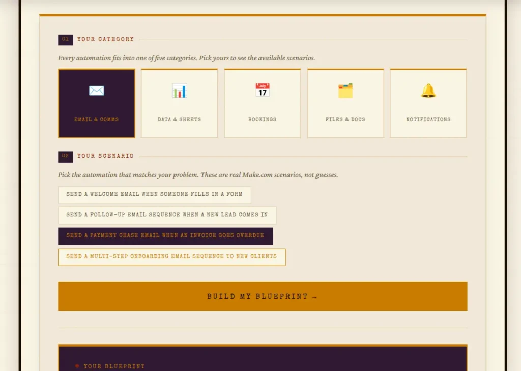
Task: Click the Your Scenario section heading
Action: [105, 156]
